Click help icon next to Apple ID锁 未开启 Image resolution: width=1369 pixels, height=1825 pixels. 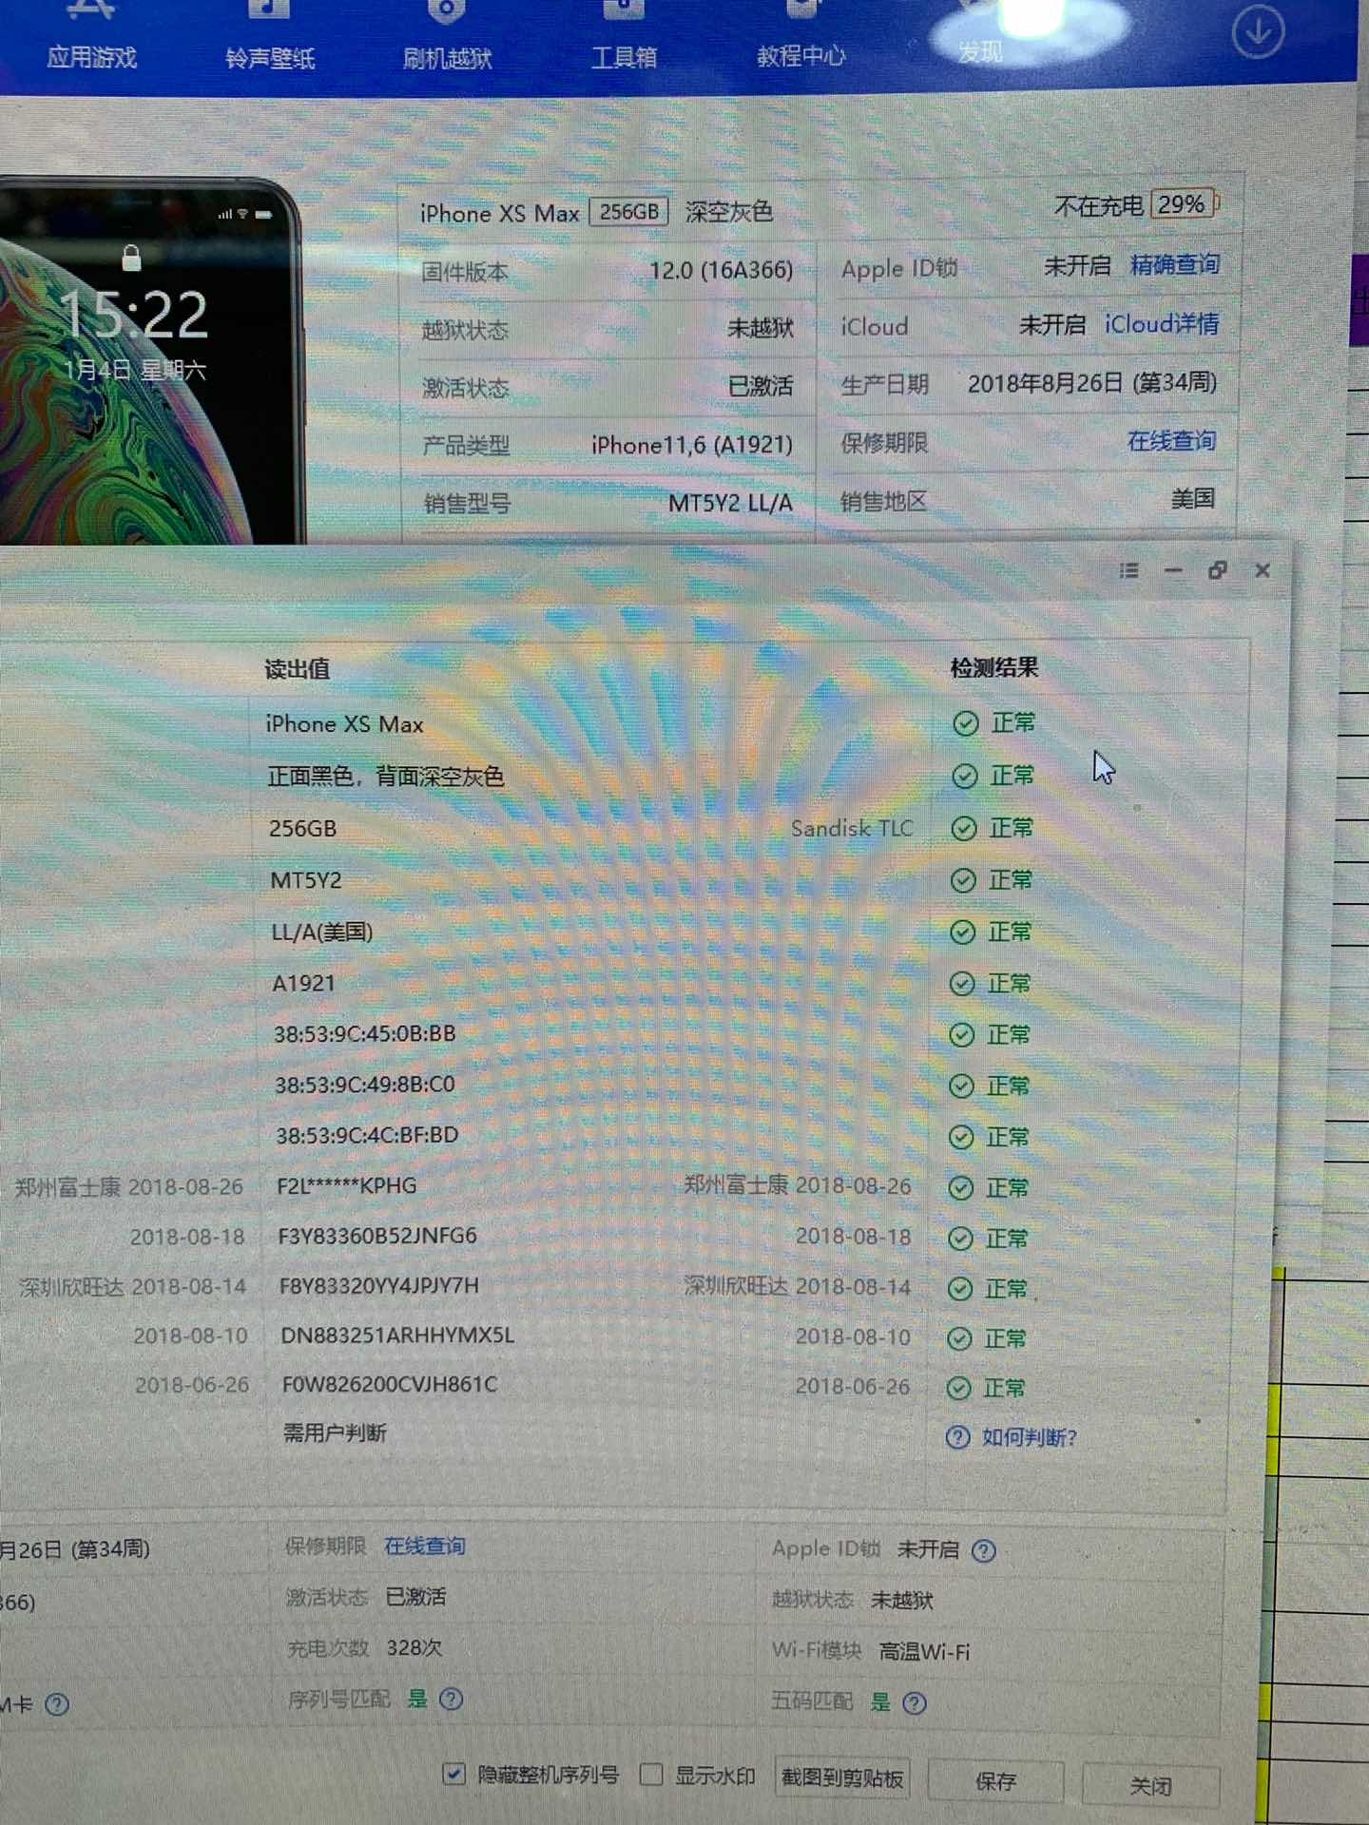click(x=984, y=1551)
